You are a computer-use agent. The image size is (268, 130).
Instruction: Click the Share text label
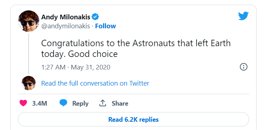coord(120,103)
